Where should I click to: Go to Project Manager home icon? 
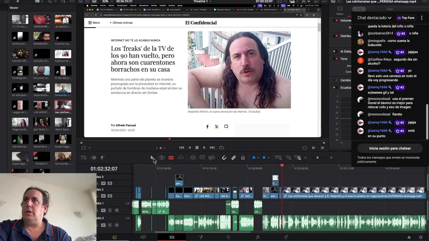(409, 237)
